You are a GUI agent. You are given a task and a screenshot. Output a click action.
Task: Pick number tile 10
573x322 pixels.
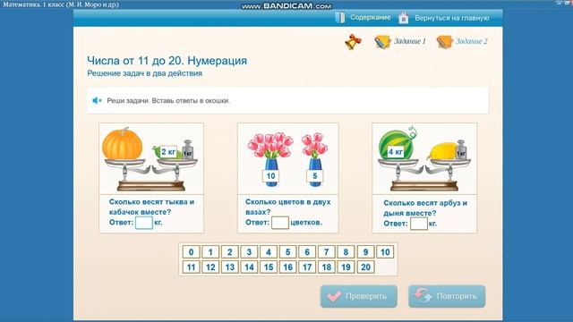tap(385, 252)
